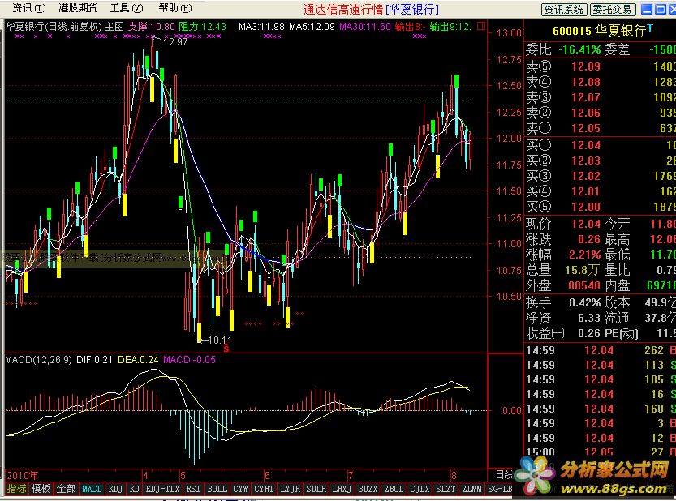
Task: Click the DIF:0.21 value
Action: [x=94, y=360]
